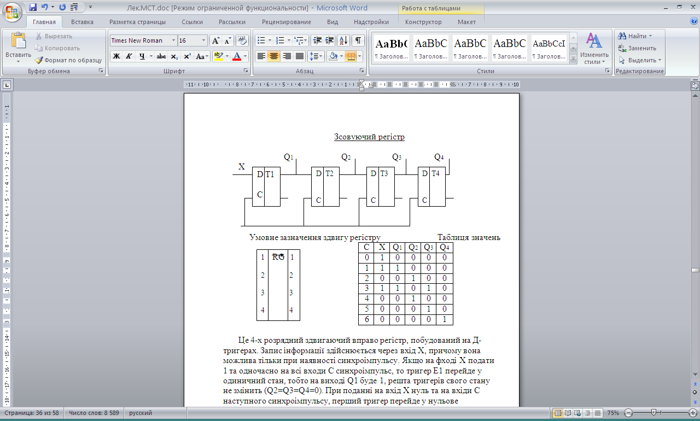Toggle subscript formatting
The height and width of the screenshot is (421, 700).
point(174,56)
